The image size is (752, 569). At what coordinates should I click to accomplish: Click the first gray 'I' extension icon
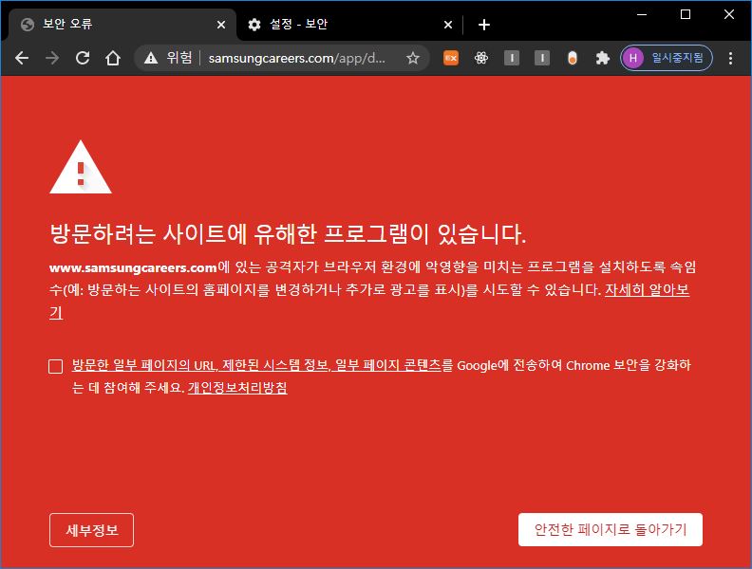pyautogui.click(x=512, y=58)
